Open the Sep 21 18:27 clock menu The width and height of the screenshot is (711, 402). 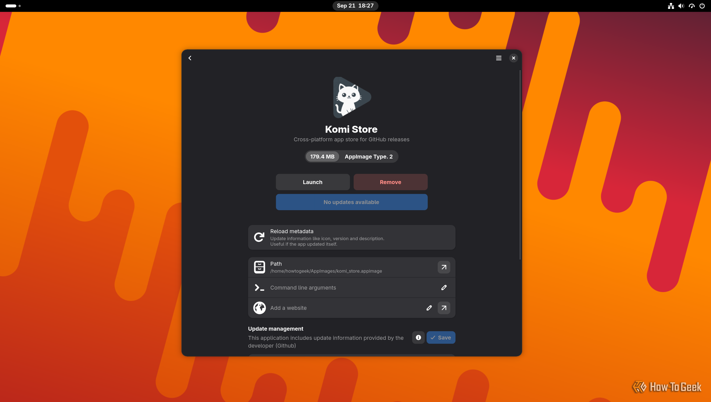(355, 6)
